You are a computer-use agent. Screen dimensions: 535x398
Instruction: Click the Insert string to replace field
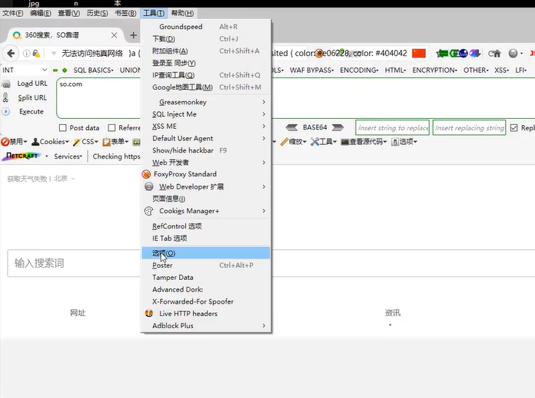tap(392, 127)
